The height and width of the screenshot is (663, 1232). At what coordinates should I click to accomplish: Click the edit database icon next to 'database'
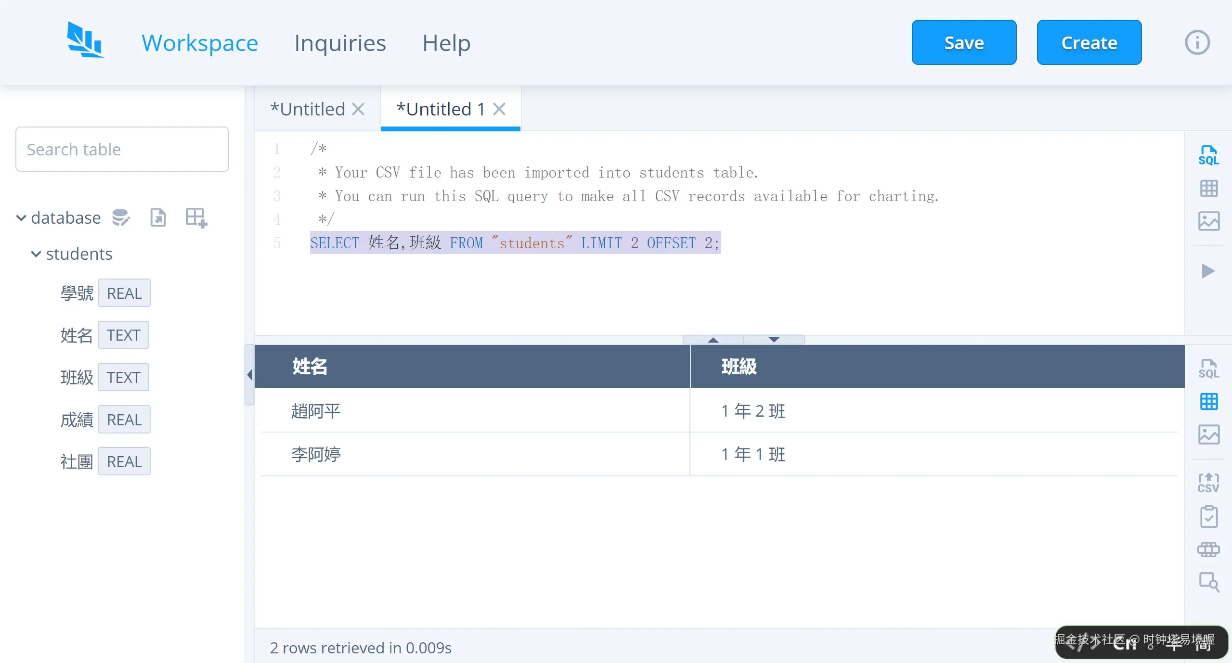121,217
